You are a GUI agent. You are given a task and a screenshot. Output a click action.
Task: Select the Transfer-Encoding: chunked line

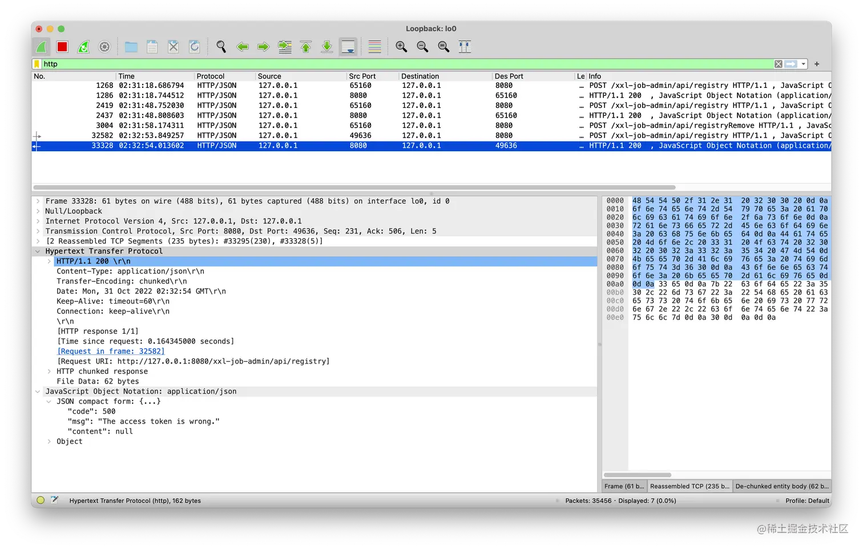point(122,281)
